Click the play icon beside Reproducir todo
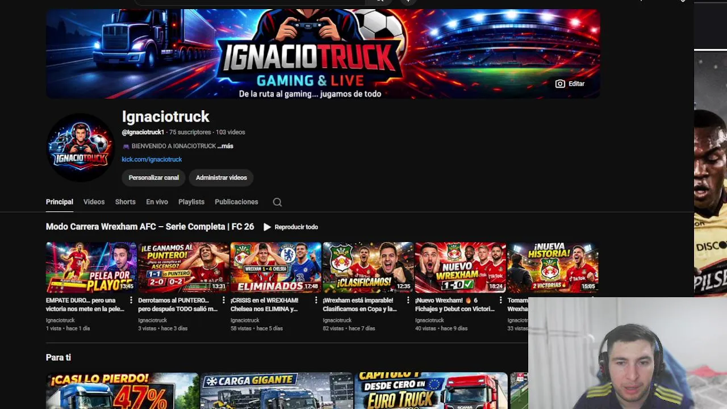The image size is (727, 409). 267,227
